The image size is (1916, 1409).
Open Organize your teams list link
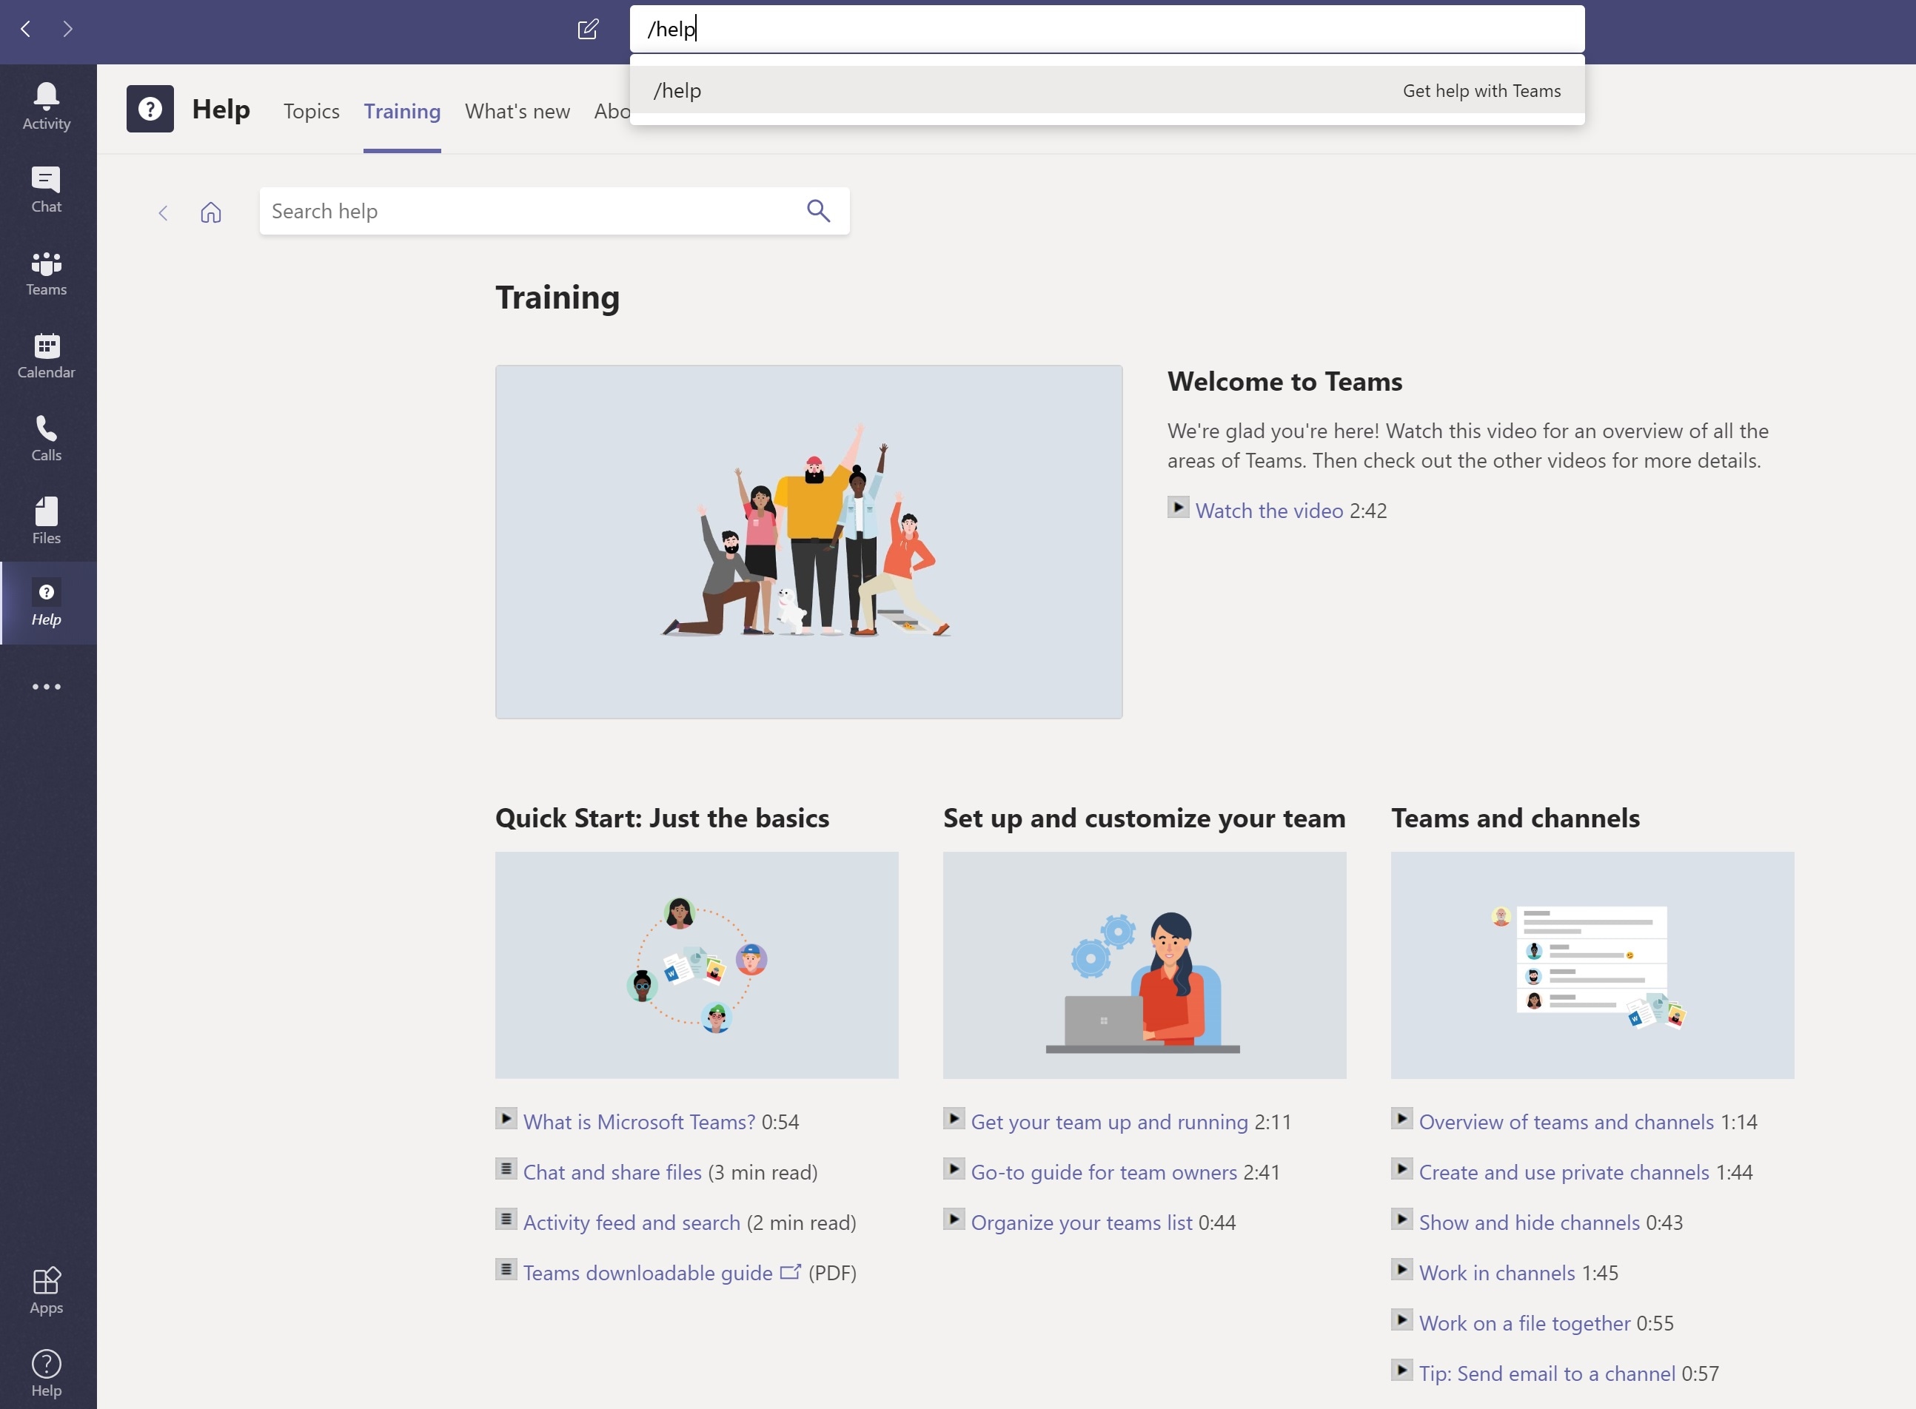click(x=1082, y=1223)
